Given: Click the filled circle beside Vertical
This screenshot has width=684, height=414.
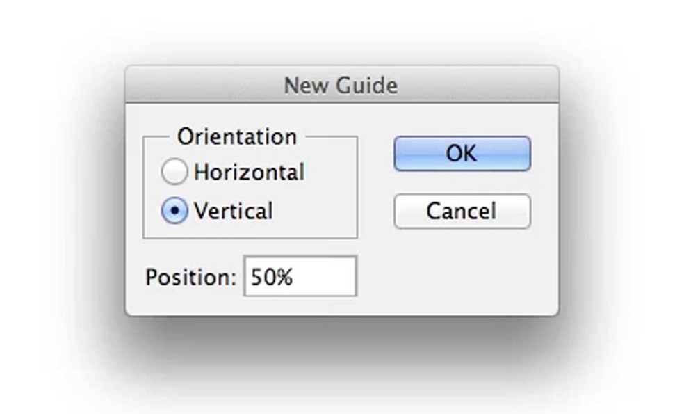Looking at the screenshot, I should tap(174, 211).
